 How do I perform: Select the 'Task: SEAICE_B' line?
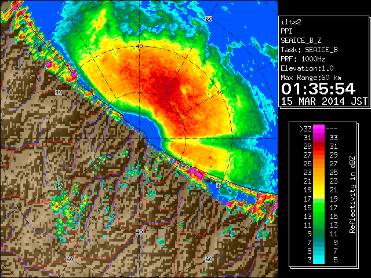point(309,50)
